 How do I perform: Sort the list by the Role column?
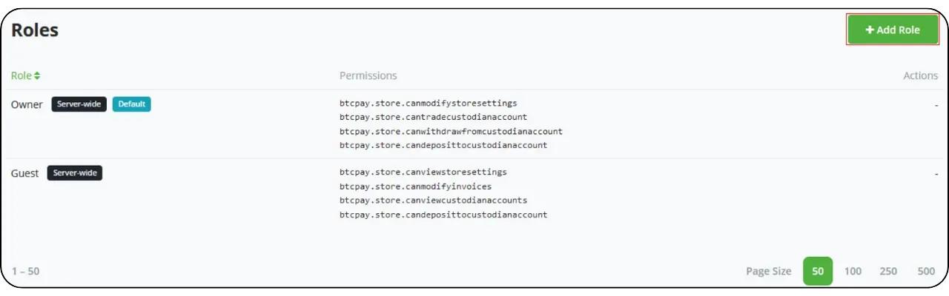[22, 75]
